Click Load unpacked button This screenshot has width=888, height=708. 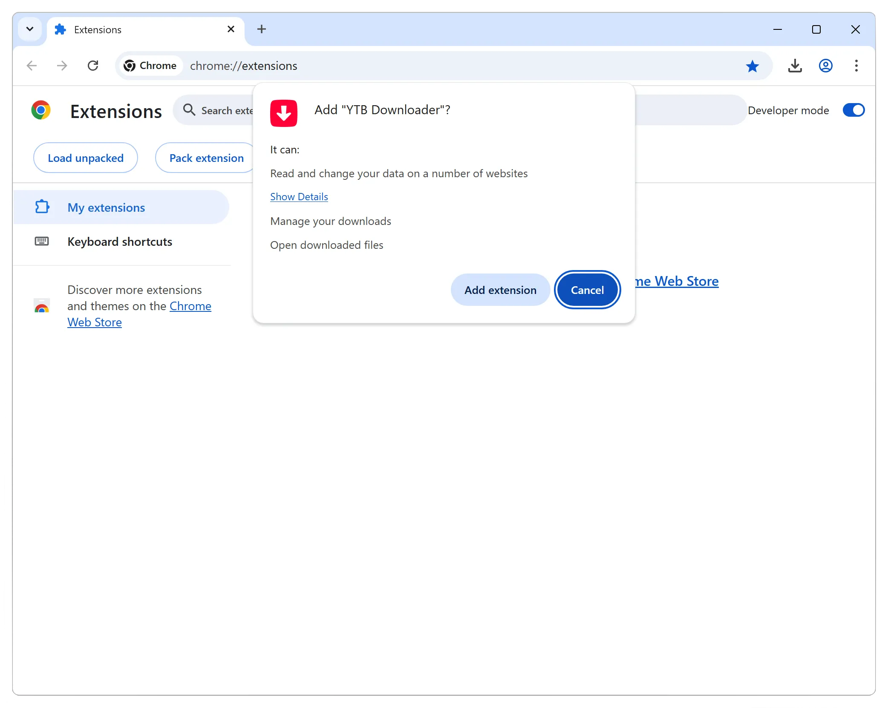[86, 158]
